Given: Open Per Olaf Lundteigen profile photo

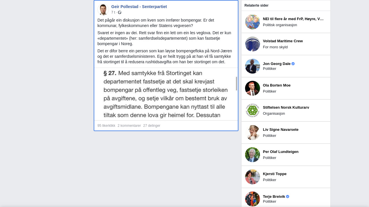Looking at the screenshot, I should (x=253, y=155).
